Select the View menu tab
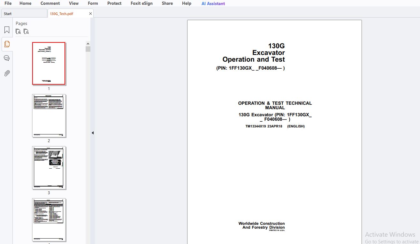Image resolution: width=420 pixels, height=244 pixels. pyautogui.click(x=74, y=3)
